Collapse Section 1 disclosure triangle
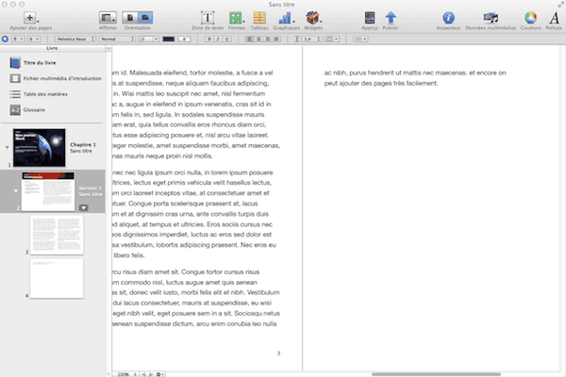This screenshot has width=566, height=377. tap(15, 190)
